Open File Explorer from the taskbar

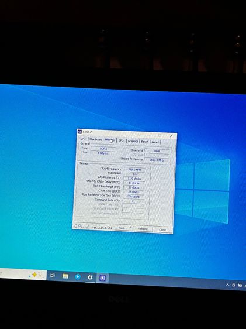(x=65, y=276)
